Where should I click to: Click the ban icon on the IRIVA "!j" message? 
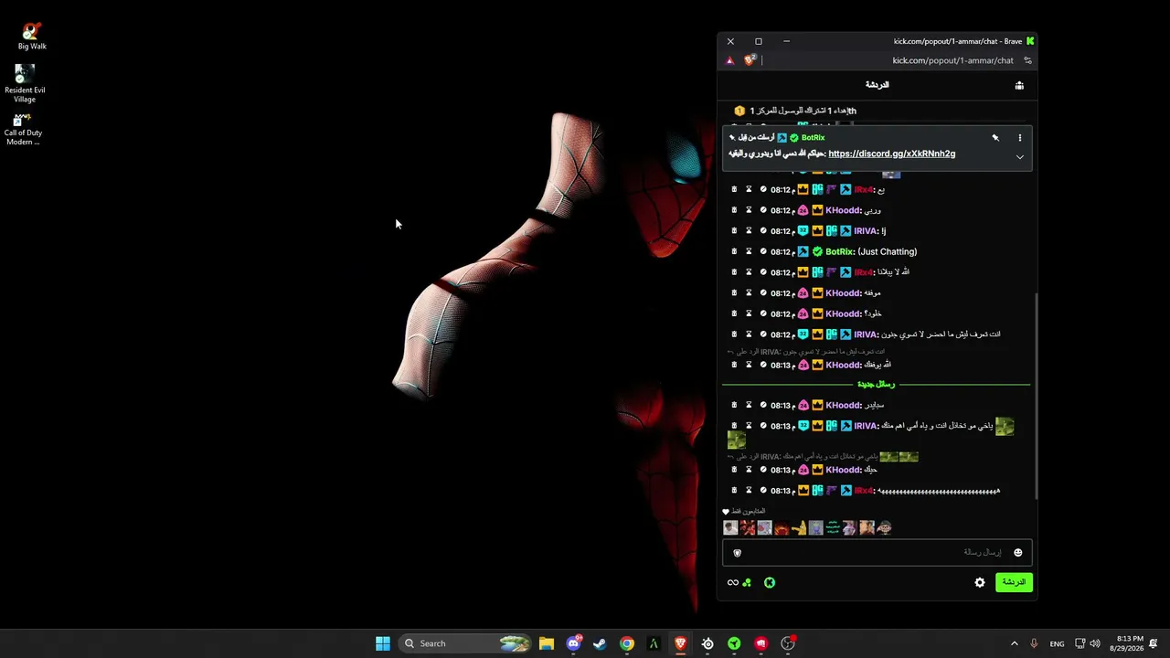pyautogui.click(x=763, y=231)
